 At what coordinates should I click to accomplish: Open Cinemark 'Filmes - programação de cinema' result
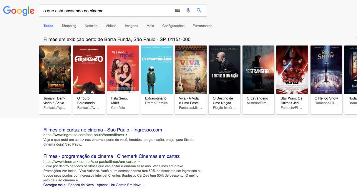click(112, 156)
